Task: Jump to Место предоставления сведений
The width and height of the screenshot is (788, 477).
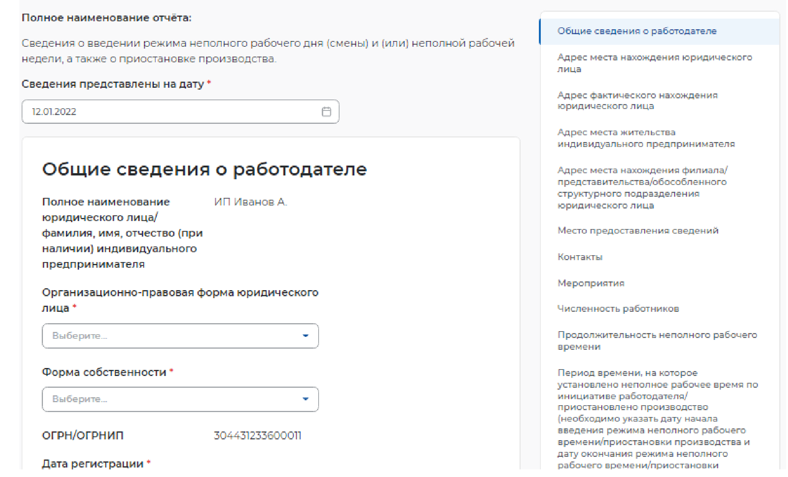Action: coord(638,231)
